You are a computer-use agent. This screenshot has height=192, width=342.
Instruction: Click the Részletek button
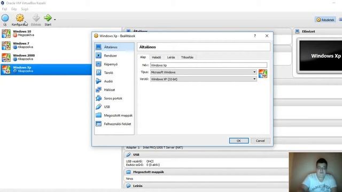tap(325, 20)
